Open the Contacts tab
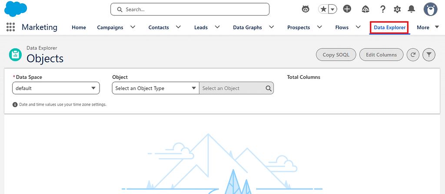Viewport: 445px width, 194px height. pos(159,27)
